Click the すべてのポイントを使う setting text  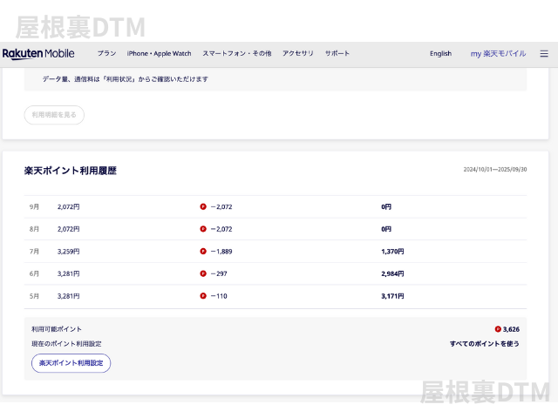point(484,344)
